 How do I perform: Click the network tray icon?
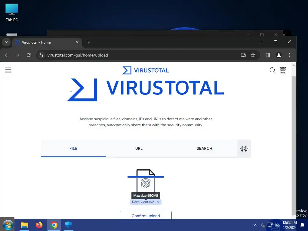click(270, 225)
